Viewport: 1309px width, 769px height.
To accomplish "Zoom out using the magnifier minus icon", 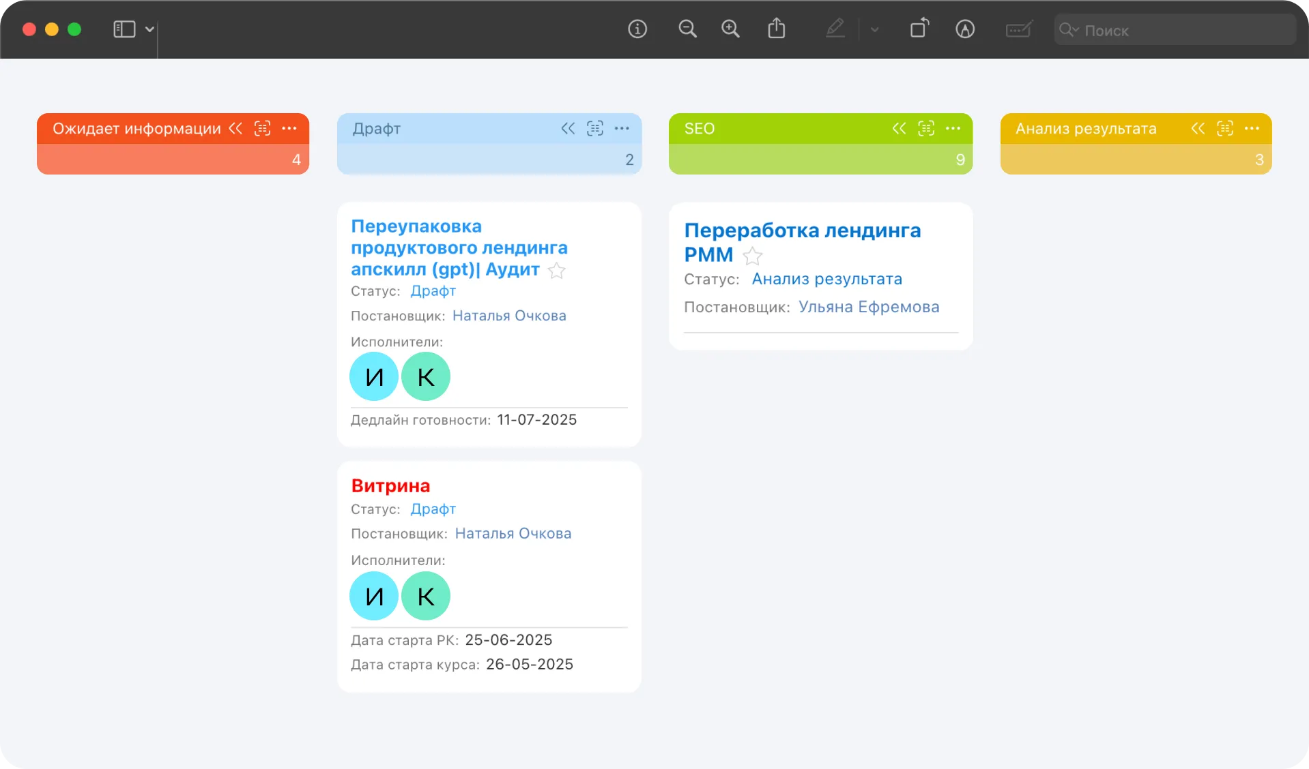I will (x=687, y=29).
